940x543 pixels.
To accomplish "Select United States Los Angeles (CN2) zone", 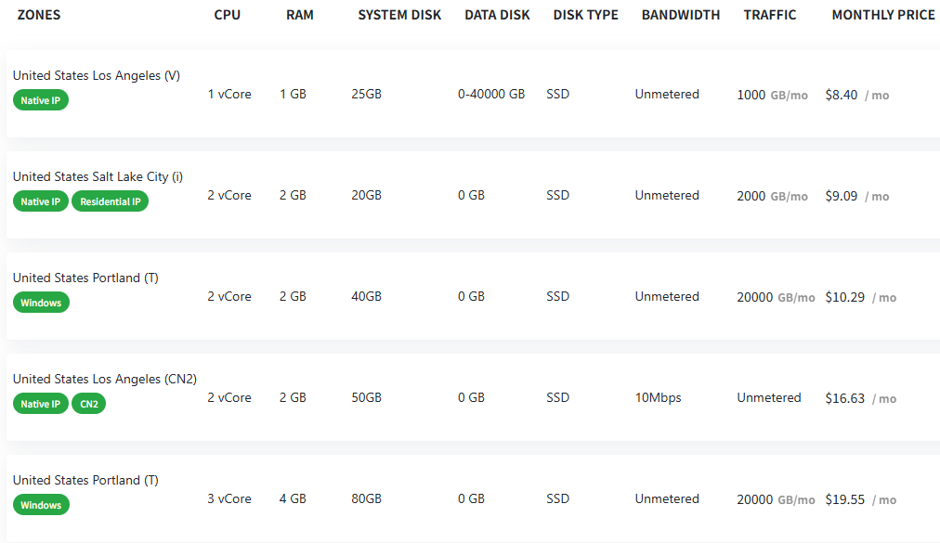I will (x=105, y=379).
